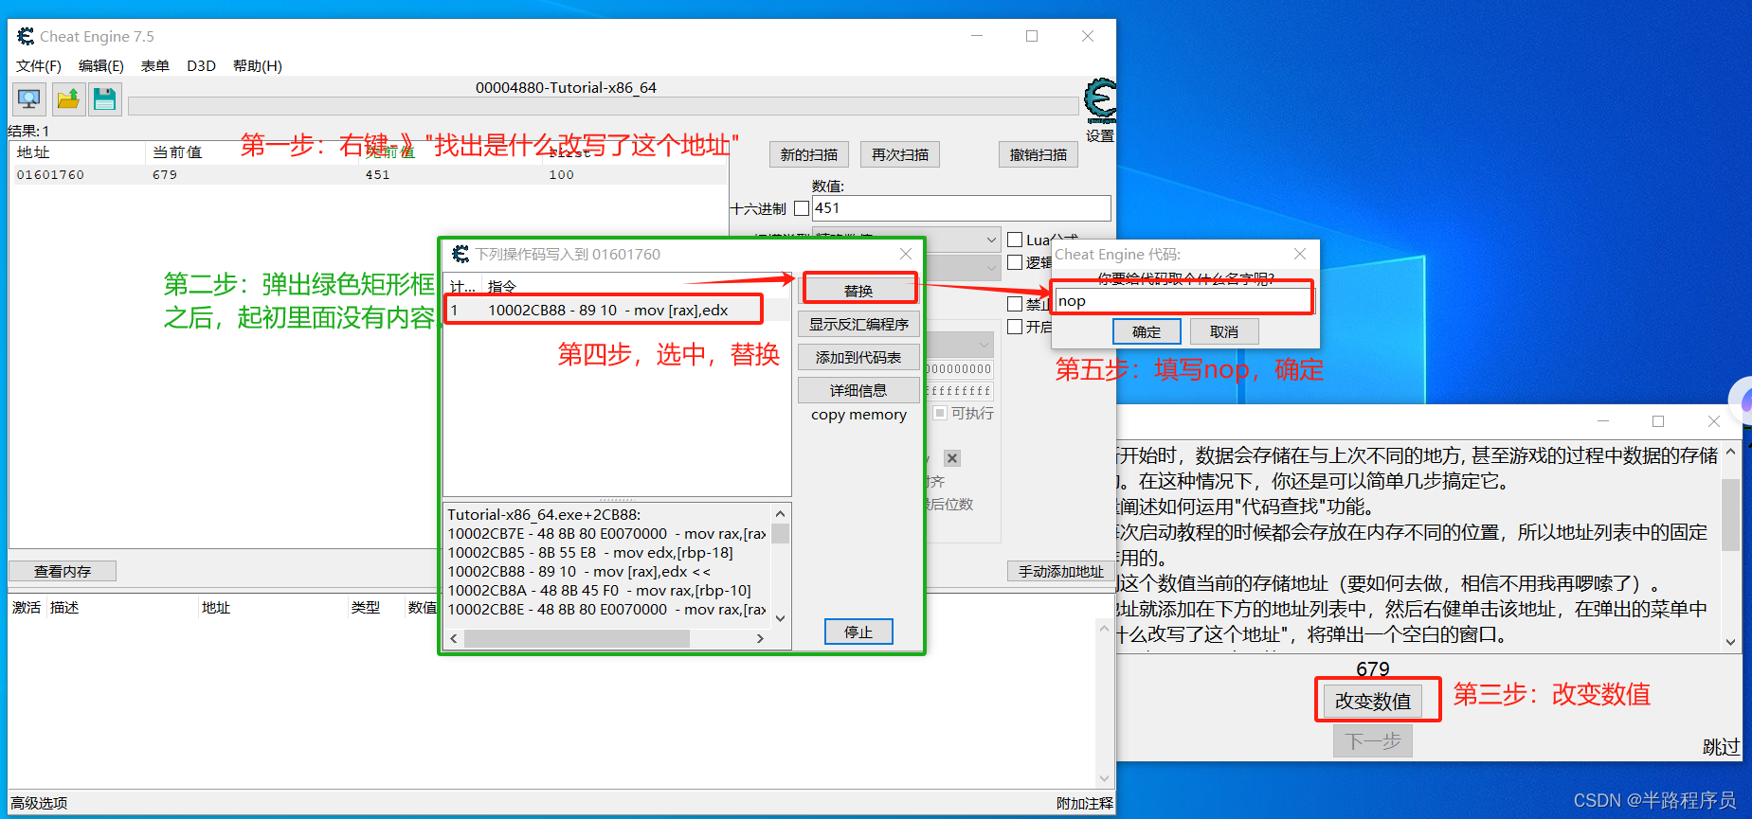Click the disassembly horizontal scrollbar right arrow
Screen dimensions: 1752x819
(760, 638)
